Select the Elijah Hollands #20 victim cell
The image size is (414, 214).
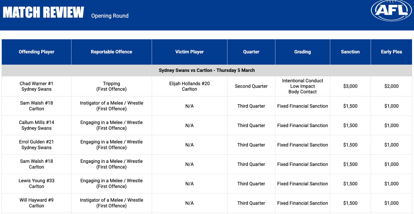click(189, 86)
